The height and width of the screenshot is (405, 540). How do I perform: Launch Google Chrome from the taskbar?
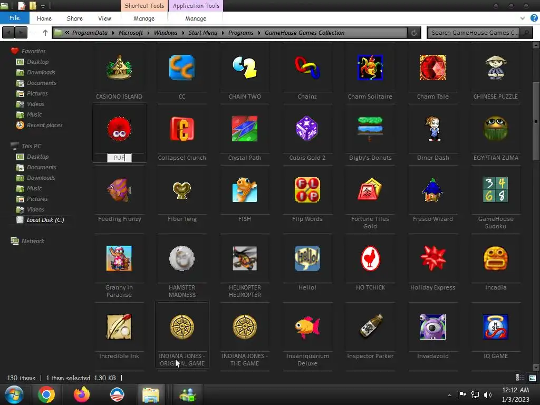pos(46,394)
